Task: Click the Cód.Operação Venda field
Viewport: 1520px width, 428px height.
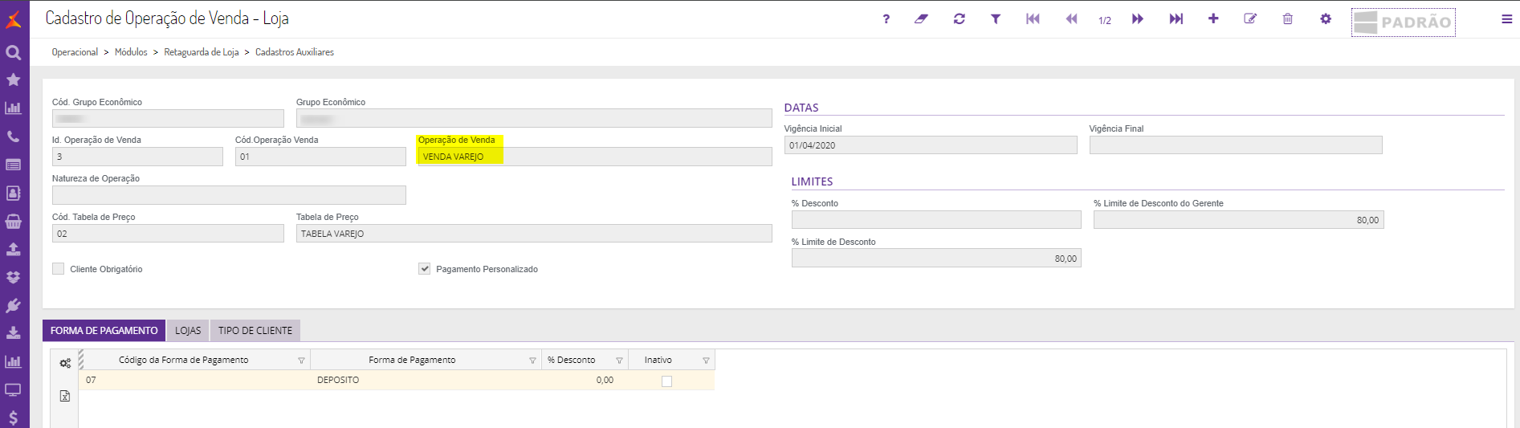Action: pyautogui.click(x=320, y=157)
